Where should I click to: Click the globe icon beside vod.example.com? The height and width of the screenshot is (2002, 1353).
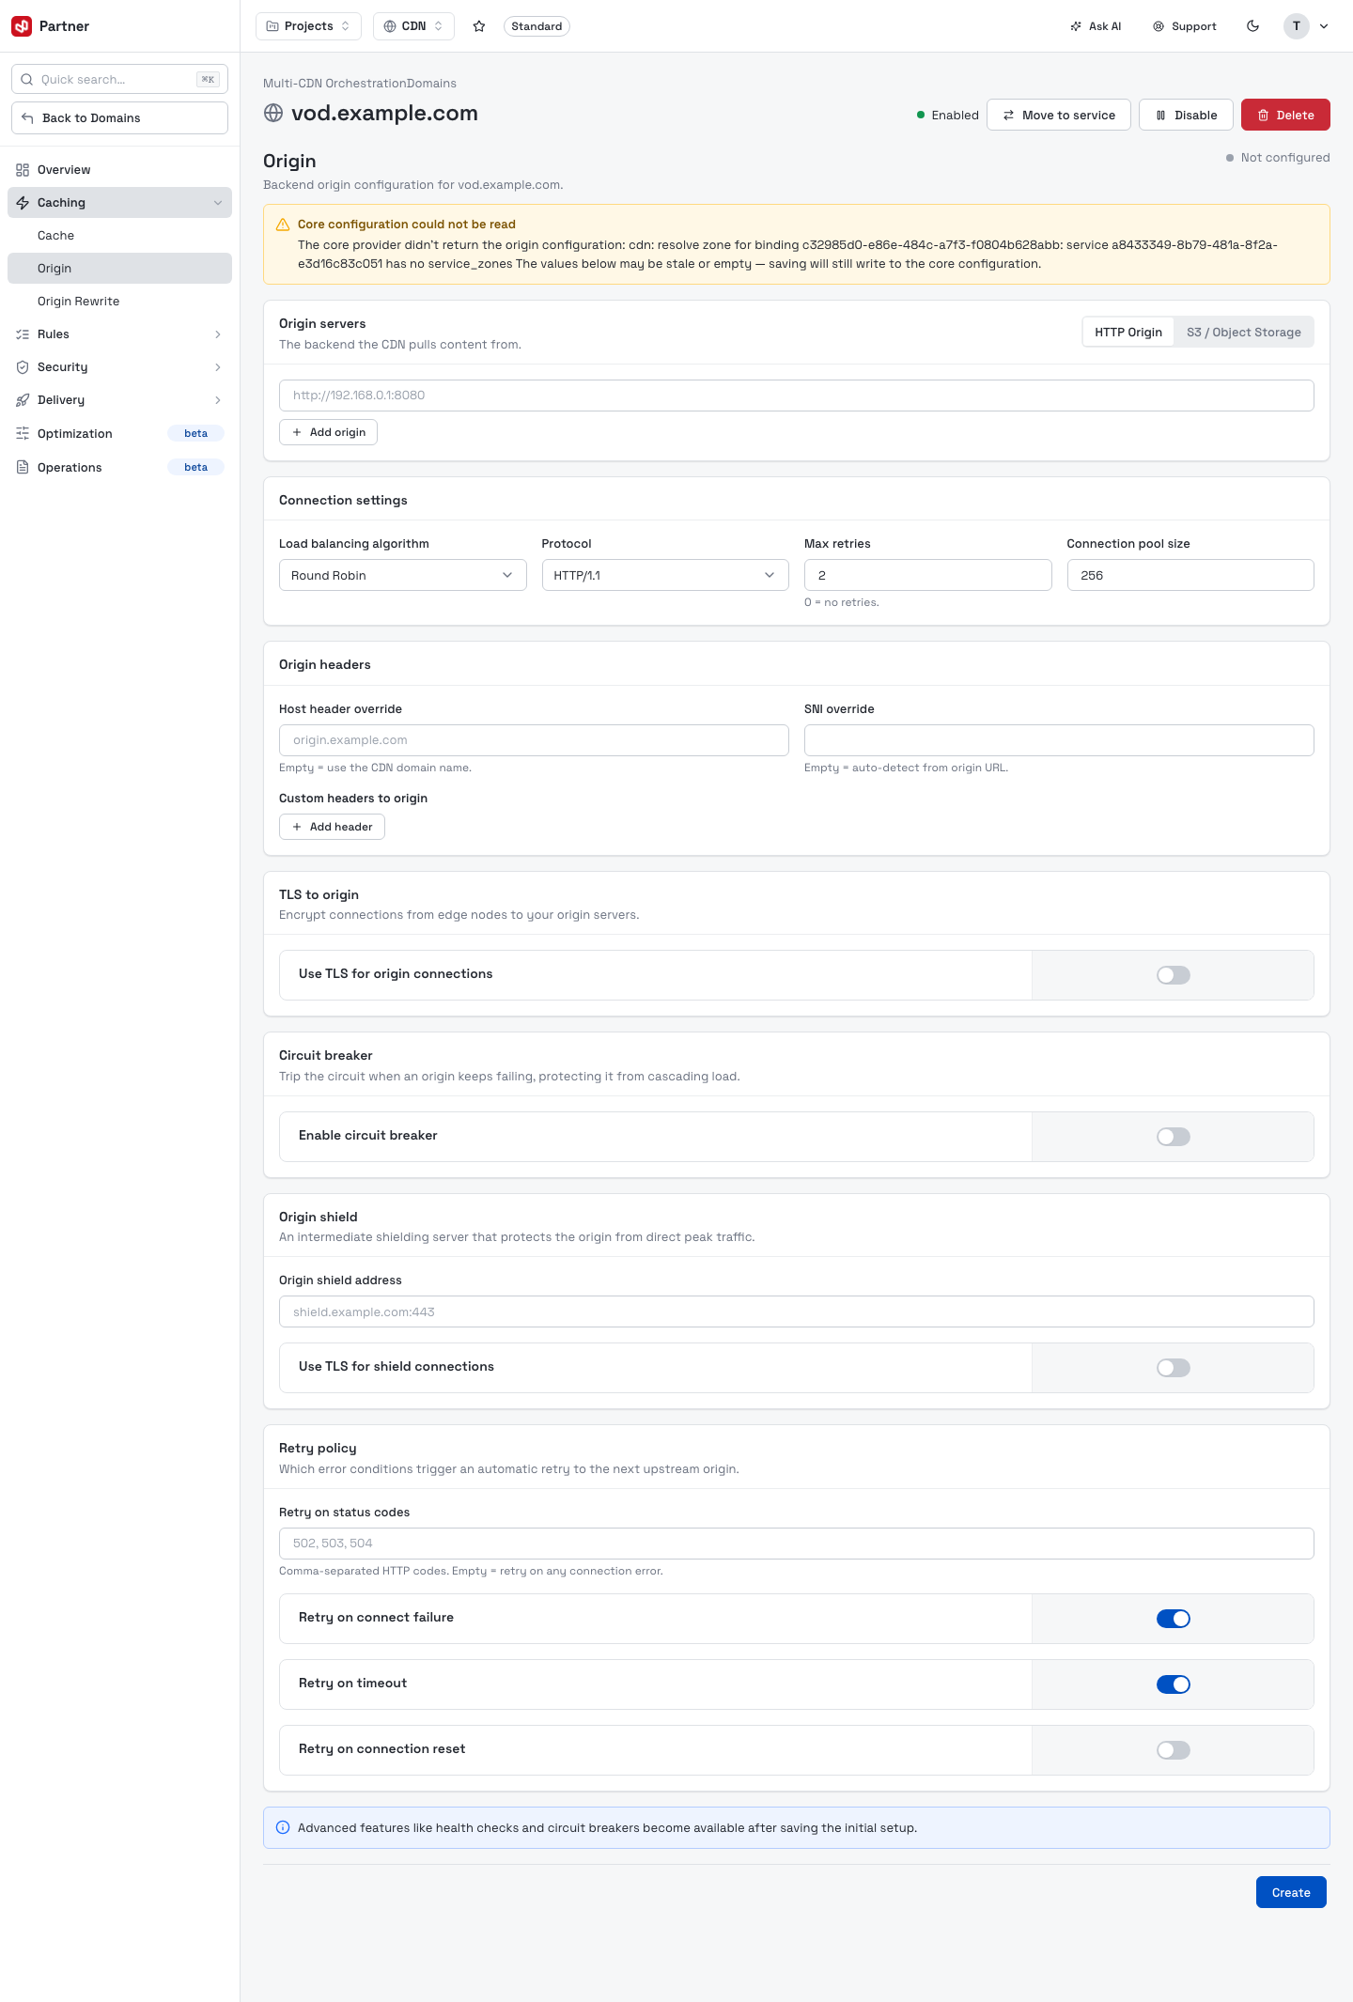273,114
